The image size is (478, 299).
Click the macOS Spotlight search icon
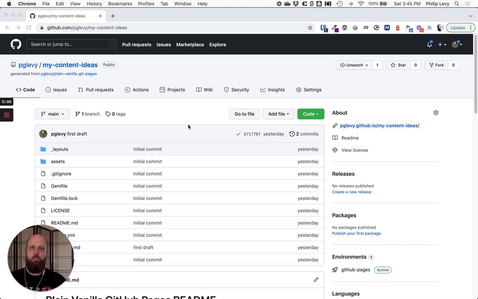[457, 4]
